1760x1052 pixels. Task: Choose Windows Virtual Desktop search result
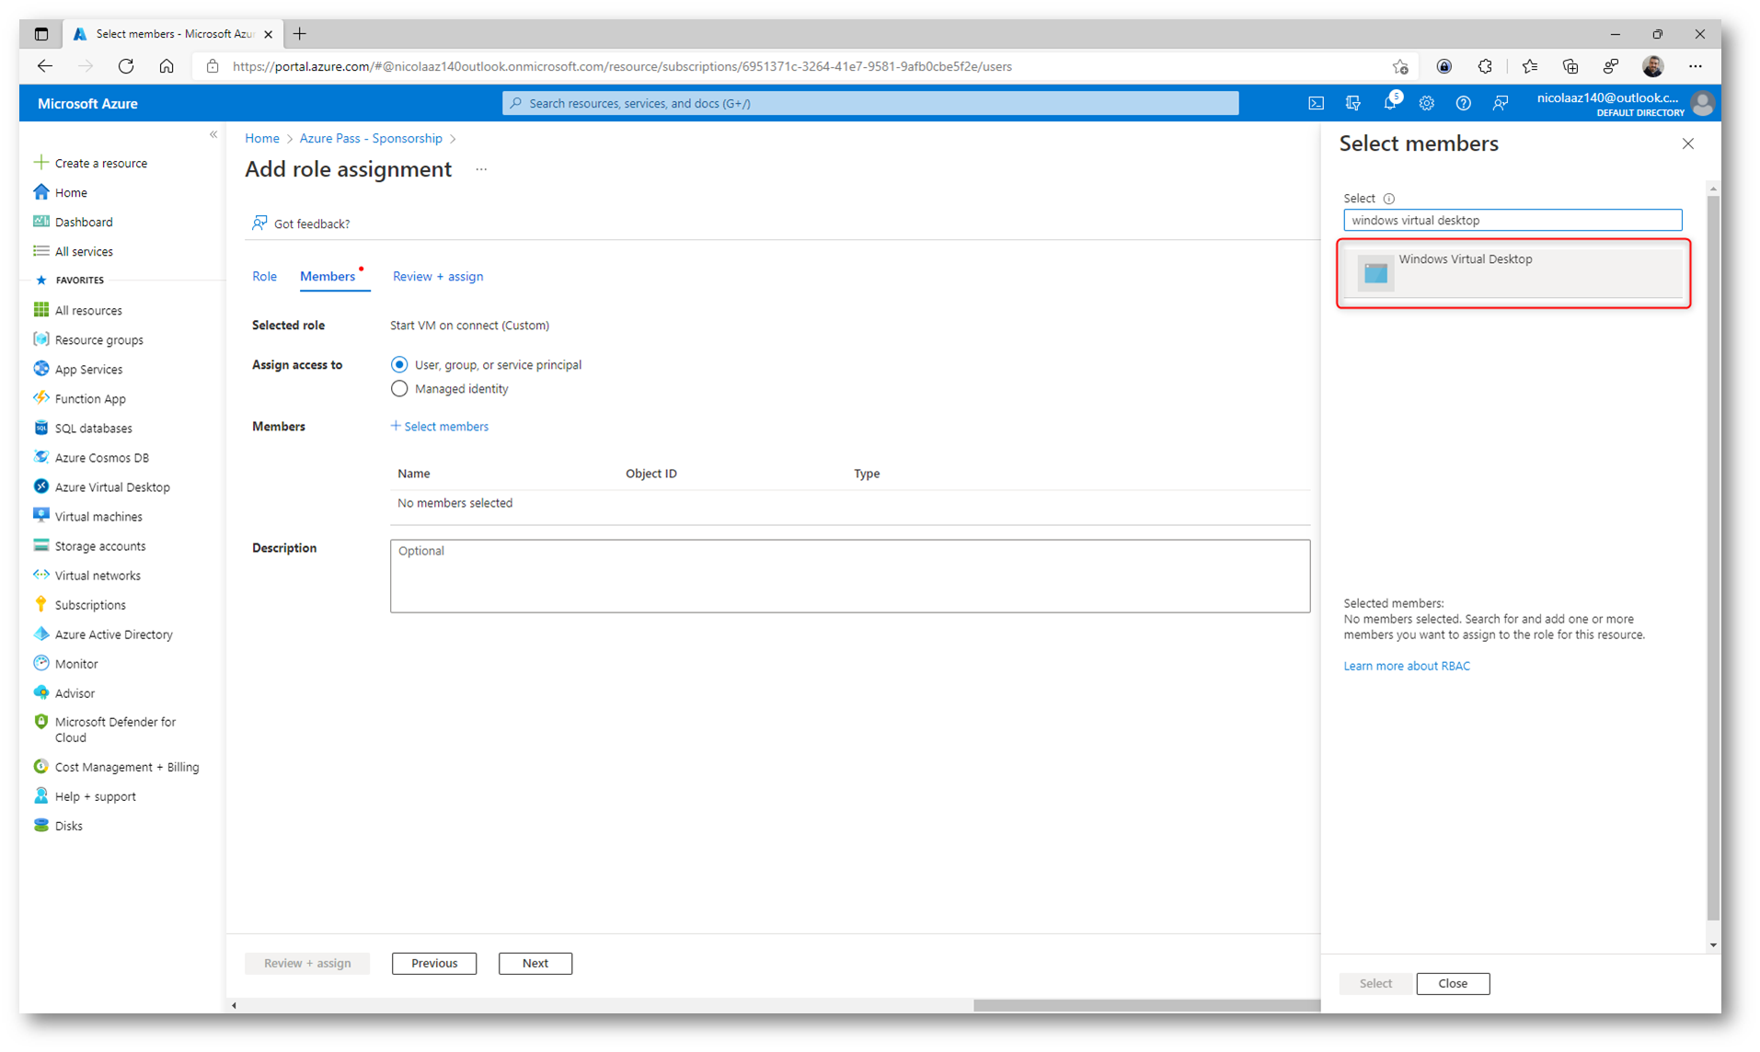click(x=1513, y=273)
